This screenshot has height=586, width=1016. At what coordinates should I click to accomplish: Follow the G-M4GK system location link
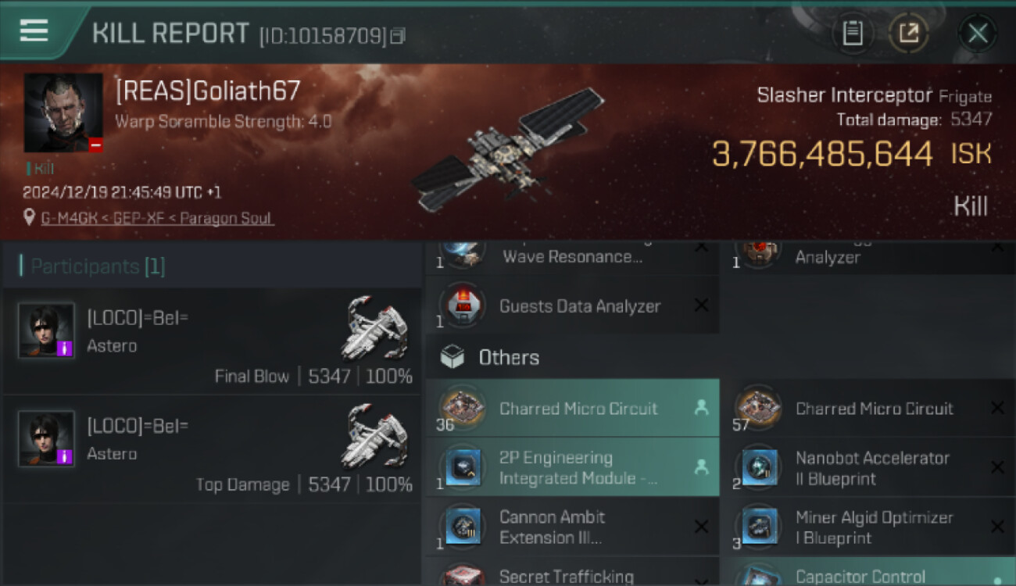[x=69, y=218]
